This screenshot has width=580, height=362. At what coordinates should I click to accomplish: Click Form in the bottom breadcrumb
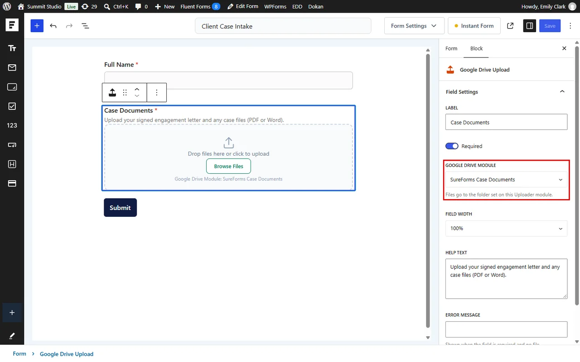point(19,354)
